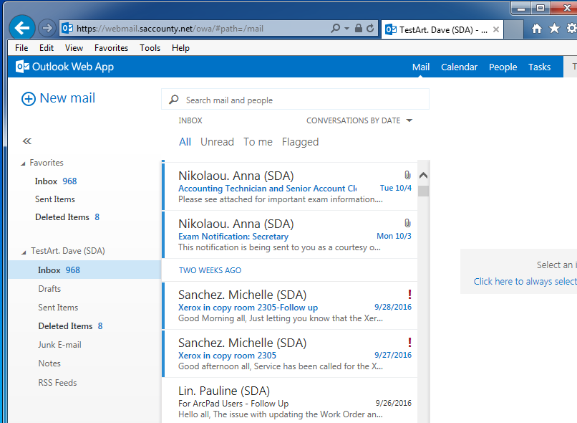Image resolution: width=577 pixels, height=423 pixels.
Task: Open browser Home page icon
Action: 537,29
